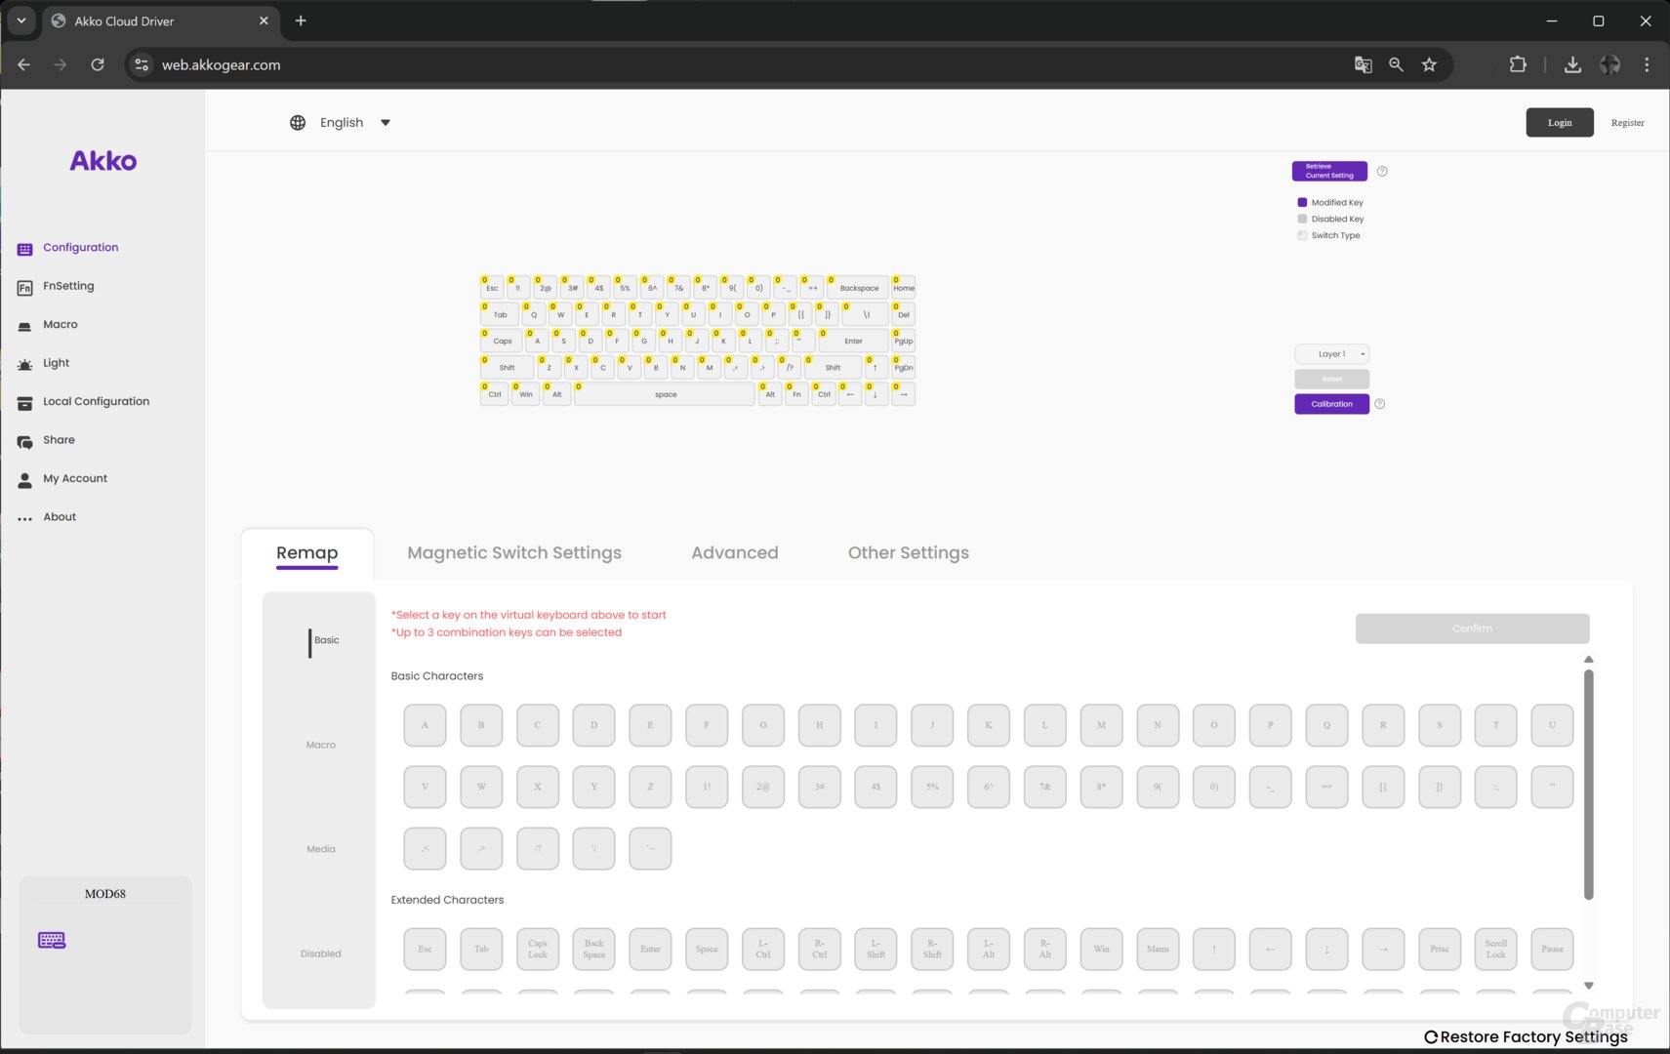Switch to the Advanced tab
The image size is (1670, 1054).
(x=734, y=553)
